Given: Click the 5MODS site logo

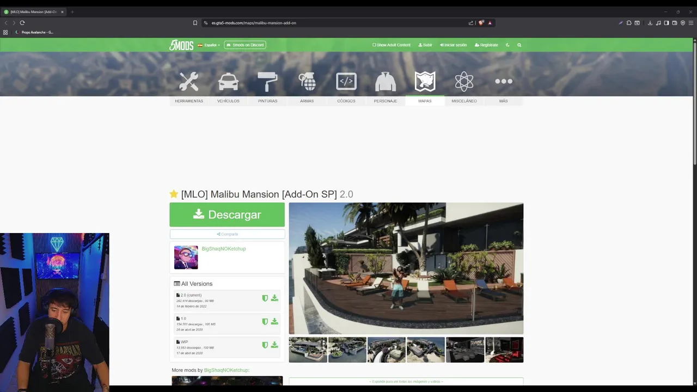Looking at the screenshot, I should 181,45.
